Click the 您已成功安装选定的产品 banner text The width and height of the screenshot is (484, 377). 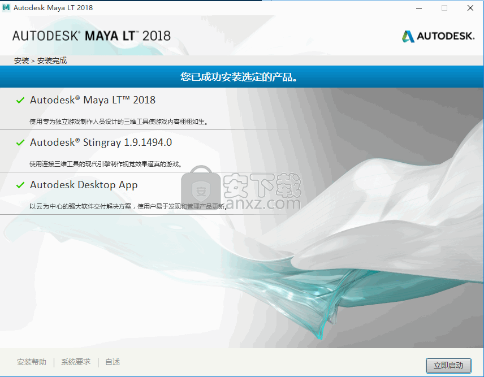pyautogui.click(x=239, y=77)
